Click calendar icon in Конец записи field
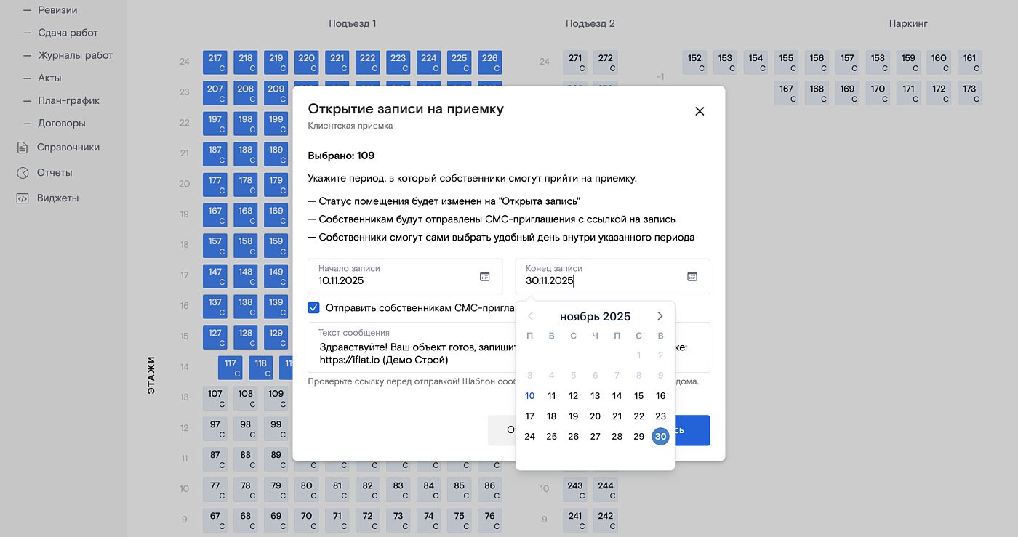The image size is (1018, 537). (692, 277)
